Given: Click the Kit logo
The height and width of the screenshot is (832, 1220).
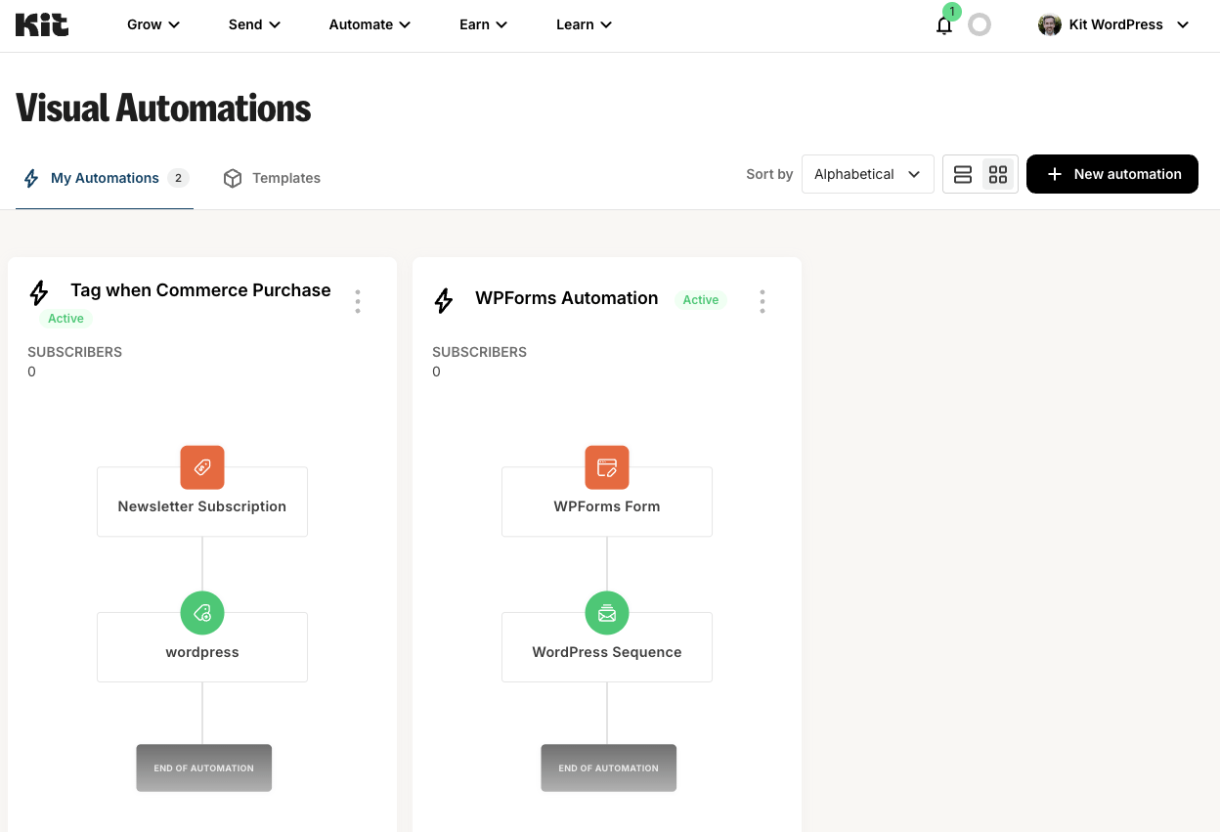Looking at the screenshot, I should point(42,24).
